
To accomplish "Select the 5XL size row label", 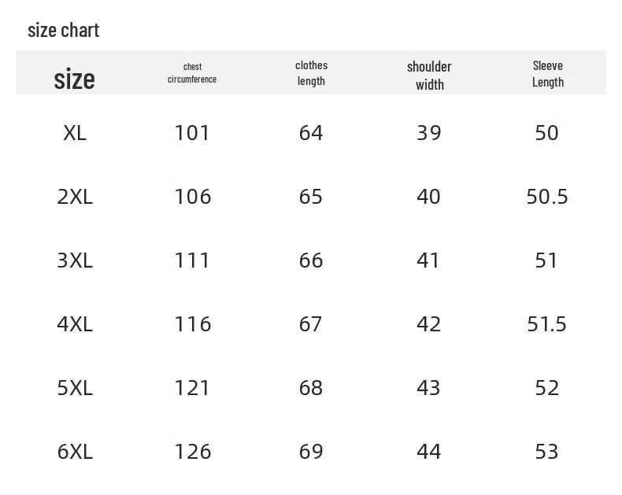I will tap(75, 388).
